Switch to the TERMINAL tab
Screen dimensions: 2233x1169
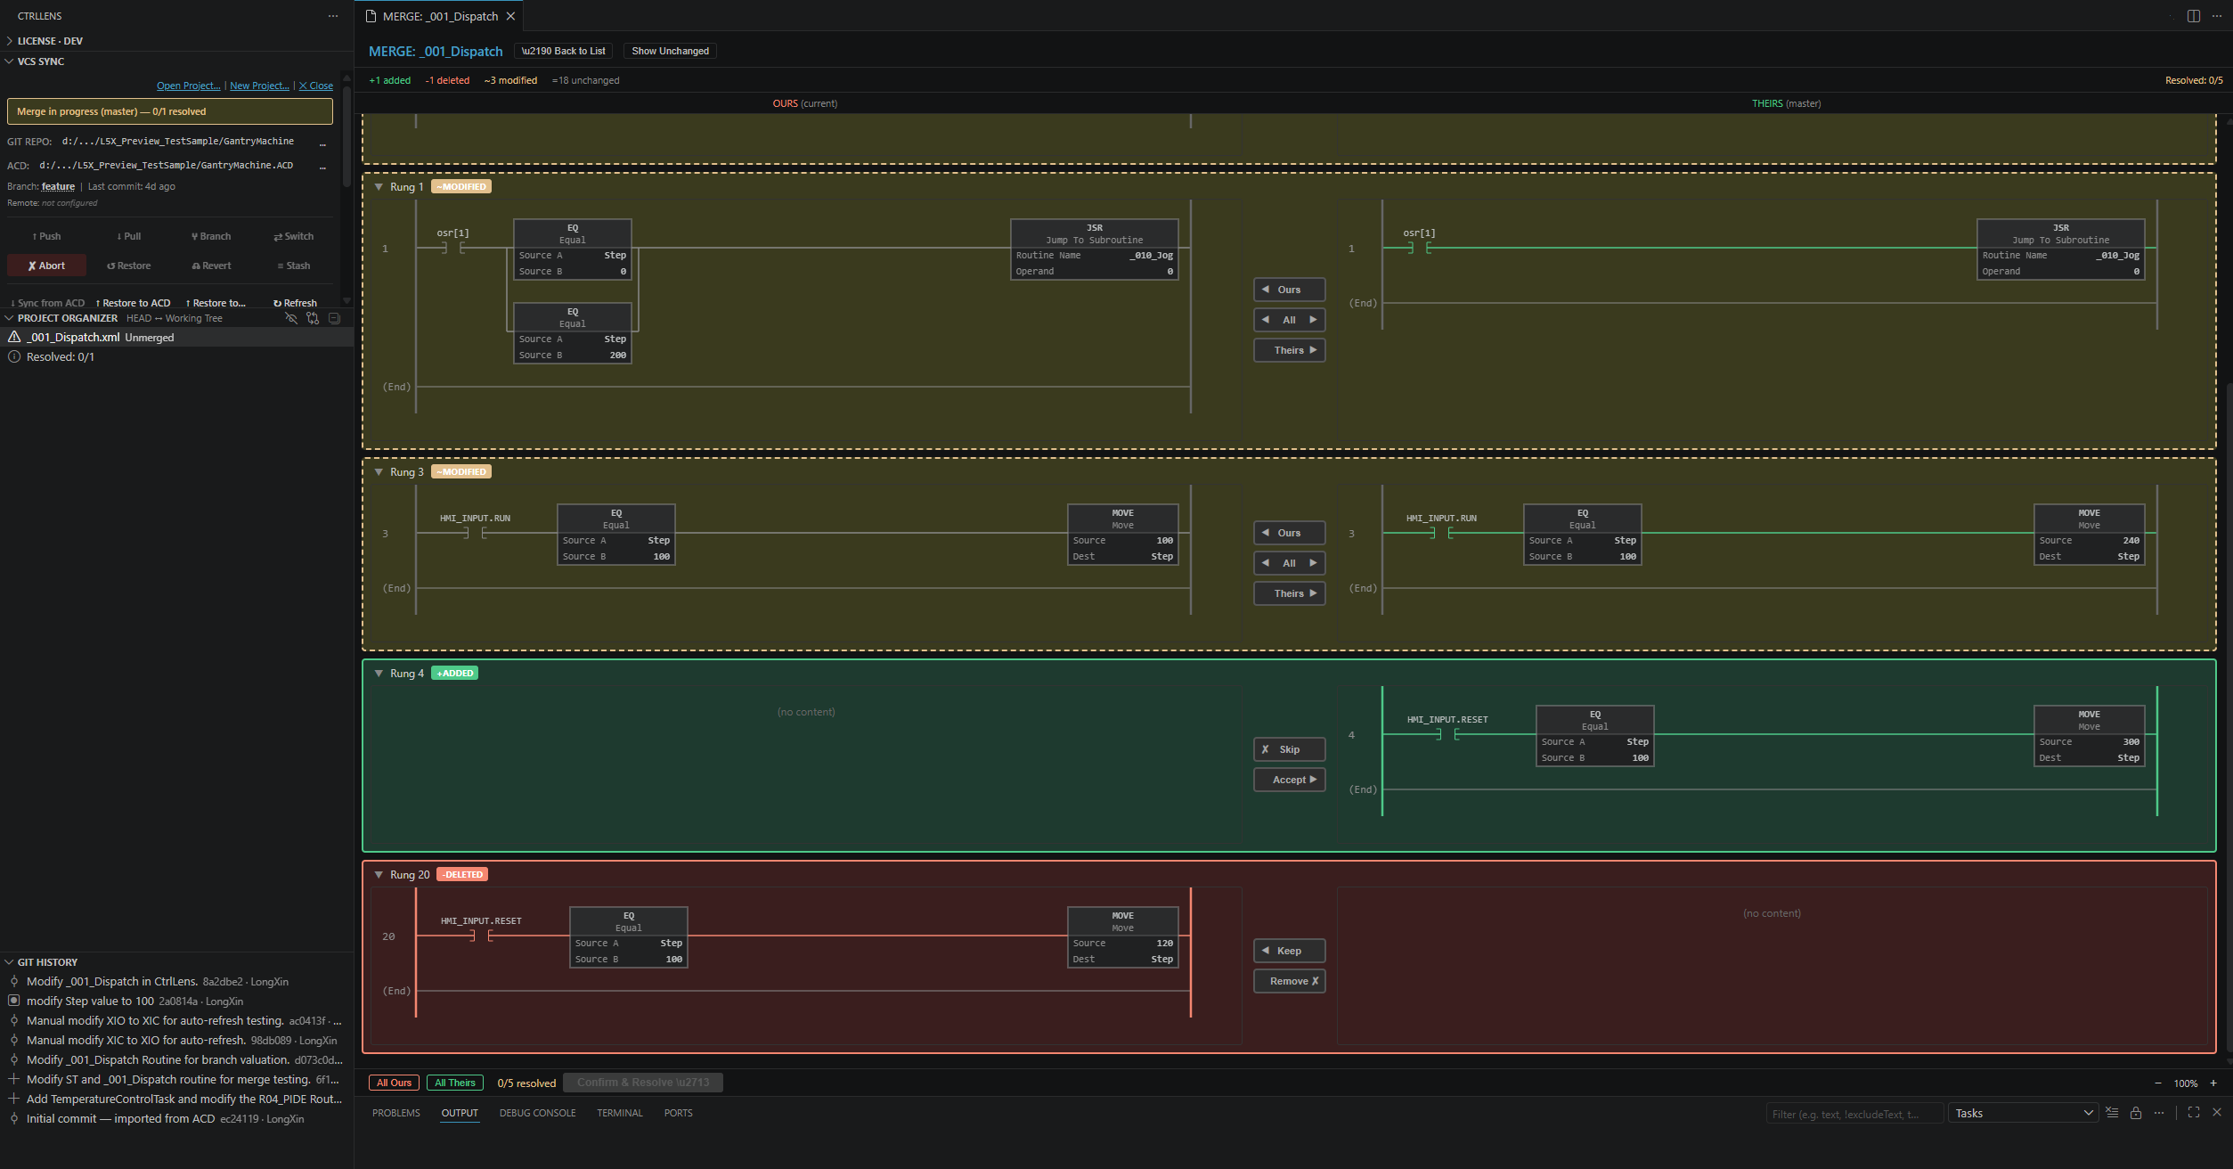pyautogui.click(x=620, y=1113)
